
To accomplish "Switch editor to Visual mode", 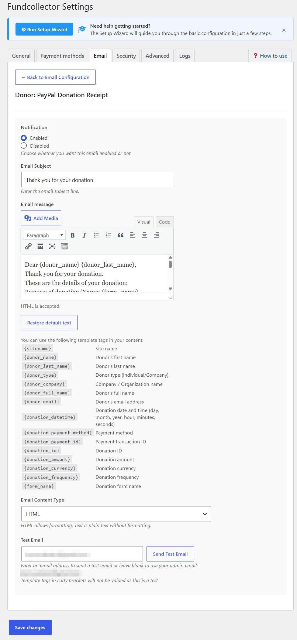I will pyautogui.click(x=144, y=222).
